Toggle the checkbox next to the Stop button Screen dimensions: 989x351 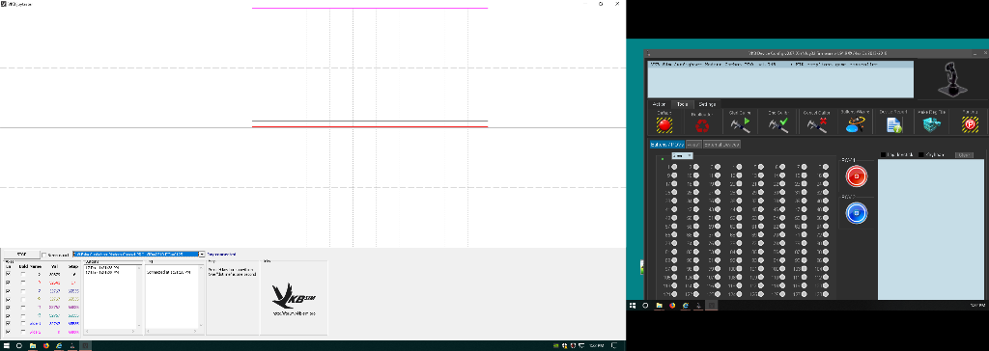coord(44,256)
